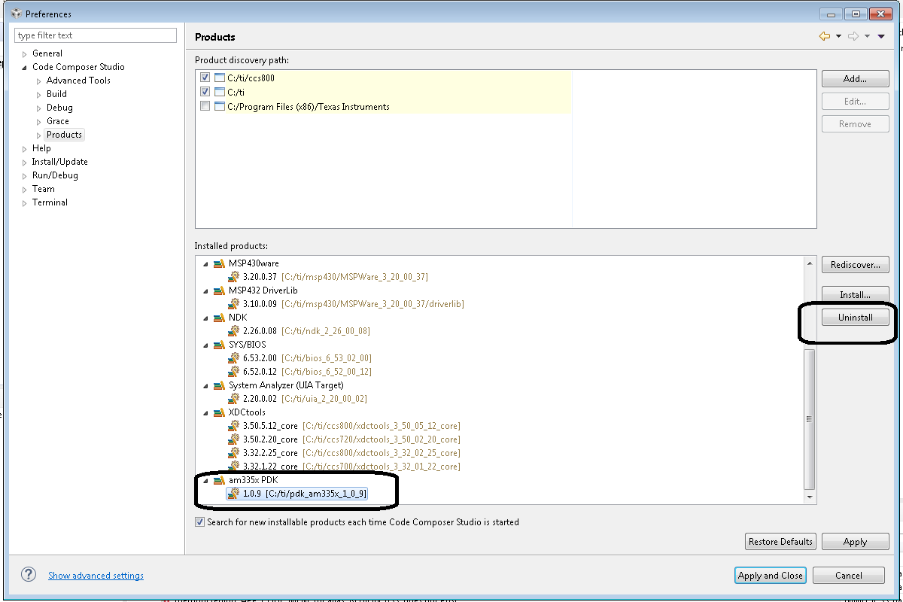
Task: Click version icon for 3.32.1.22_core
Action: pyautogui.click(x=234, y=467)
